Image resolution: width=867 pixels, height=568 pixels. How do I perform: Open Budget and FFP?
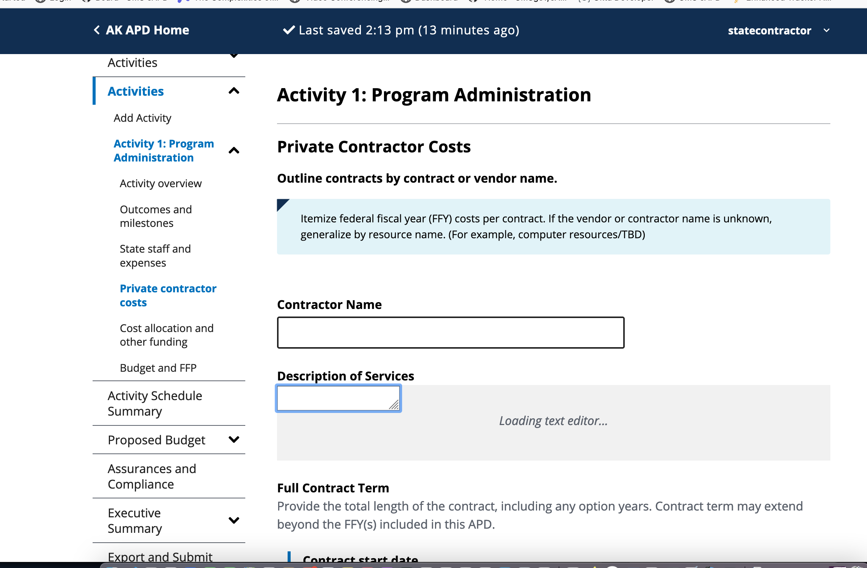(x=158, y=368)
